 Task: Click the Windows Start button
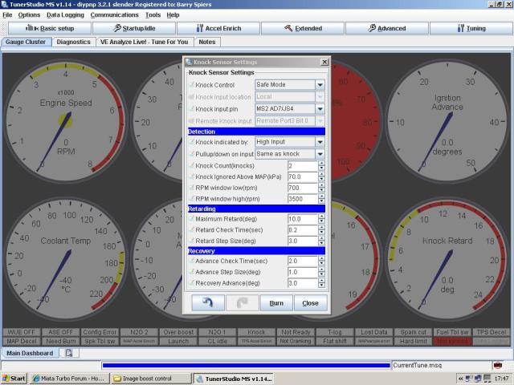pyautogui.click(x=14, y=378)
